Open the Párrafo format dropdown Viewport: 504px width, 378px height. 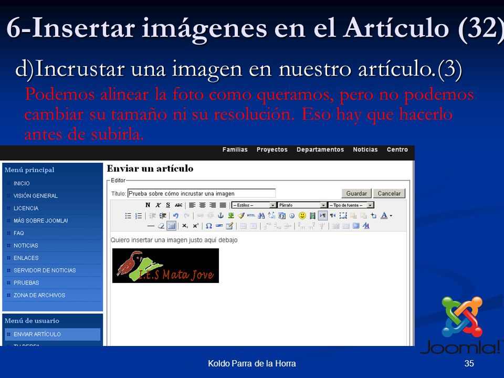click(302, 205)
